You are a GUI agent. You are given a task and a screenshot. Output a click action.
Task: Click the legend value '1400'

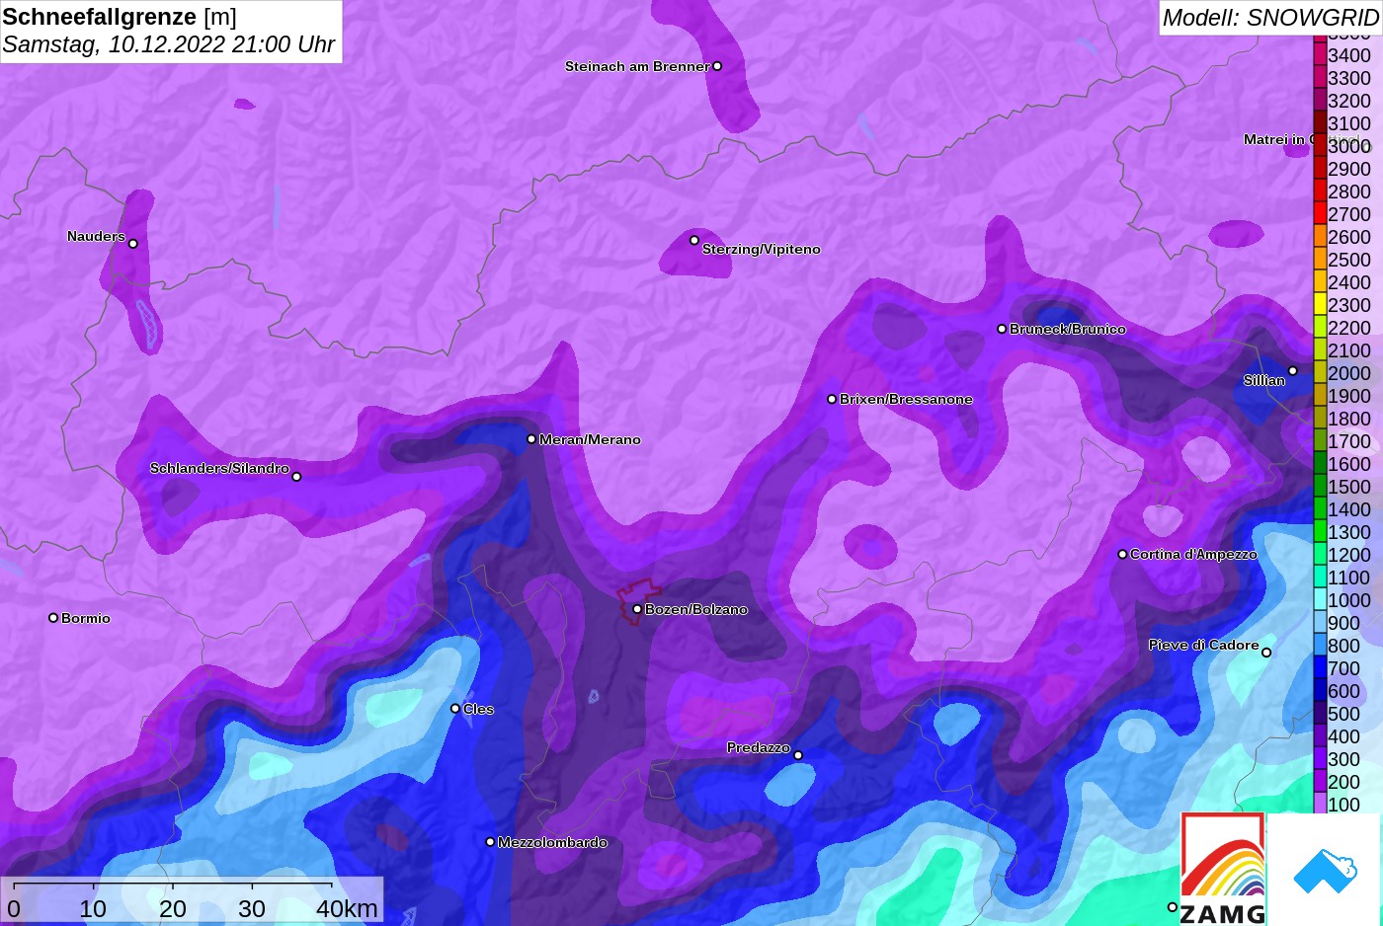click(x=1349, y=509)
